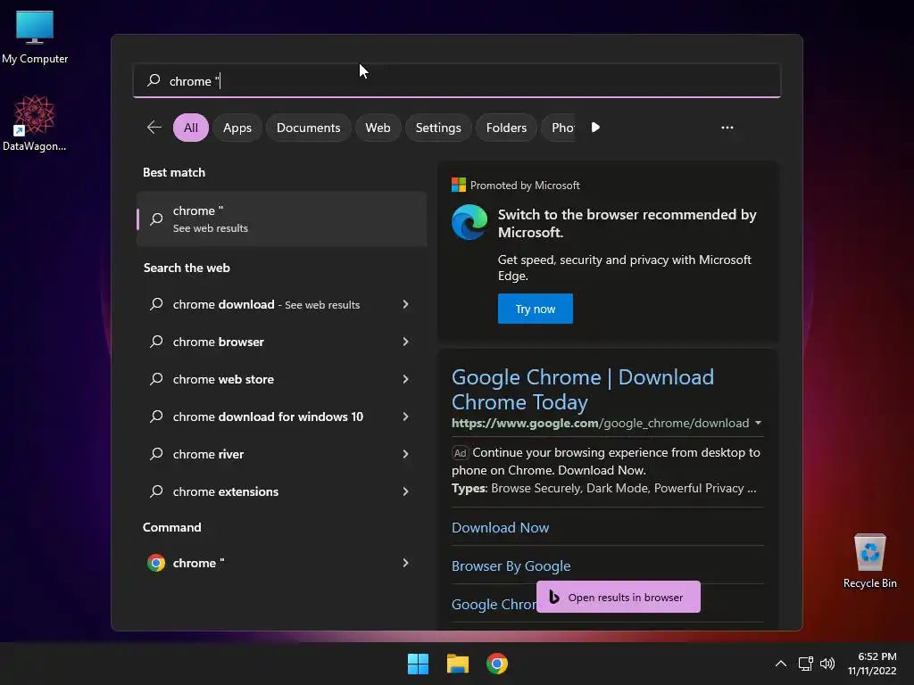This screenshot has width=914, height=685.
Task: Click the Browser By Google link
Action: pyautogui.click(x=511, y=566)
